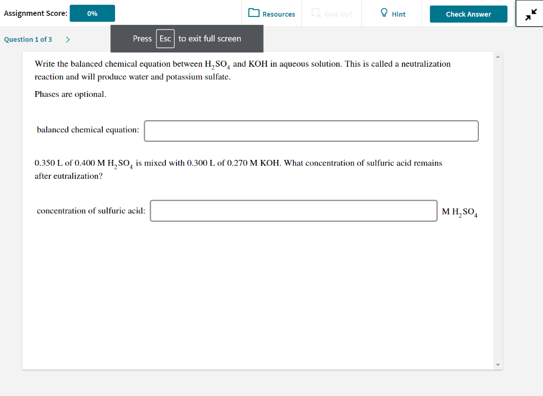Exit full screen via the collapse arrows icon

[530, 13]
